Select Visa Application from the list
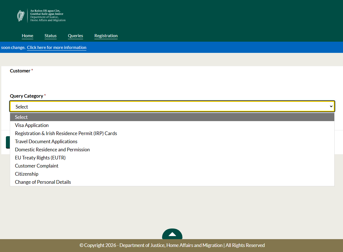This screenshot has height=252, width=343. [x=172, y=125]
